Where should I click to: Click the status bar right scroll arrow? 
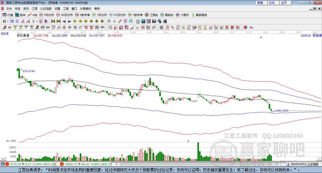(277, 164)
